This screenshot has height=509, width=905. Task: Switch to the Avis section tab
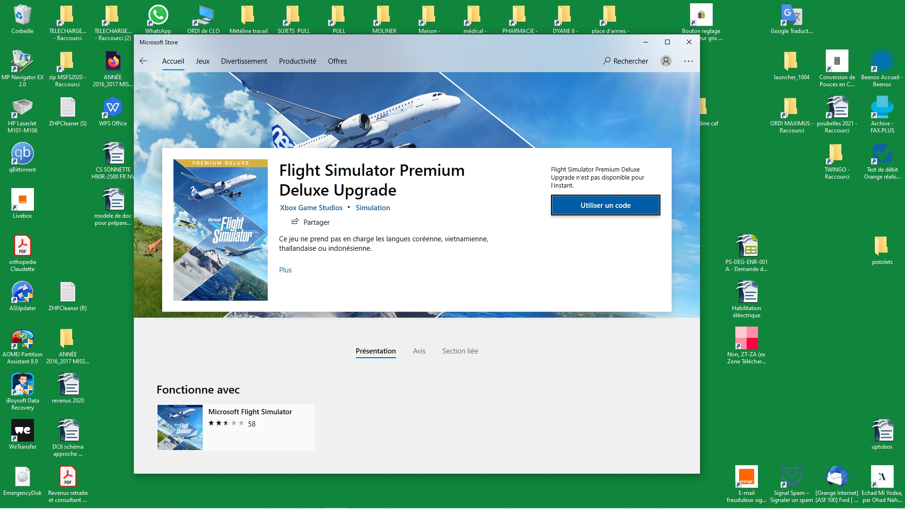point(419,351)
